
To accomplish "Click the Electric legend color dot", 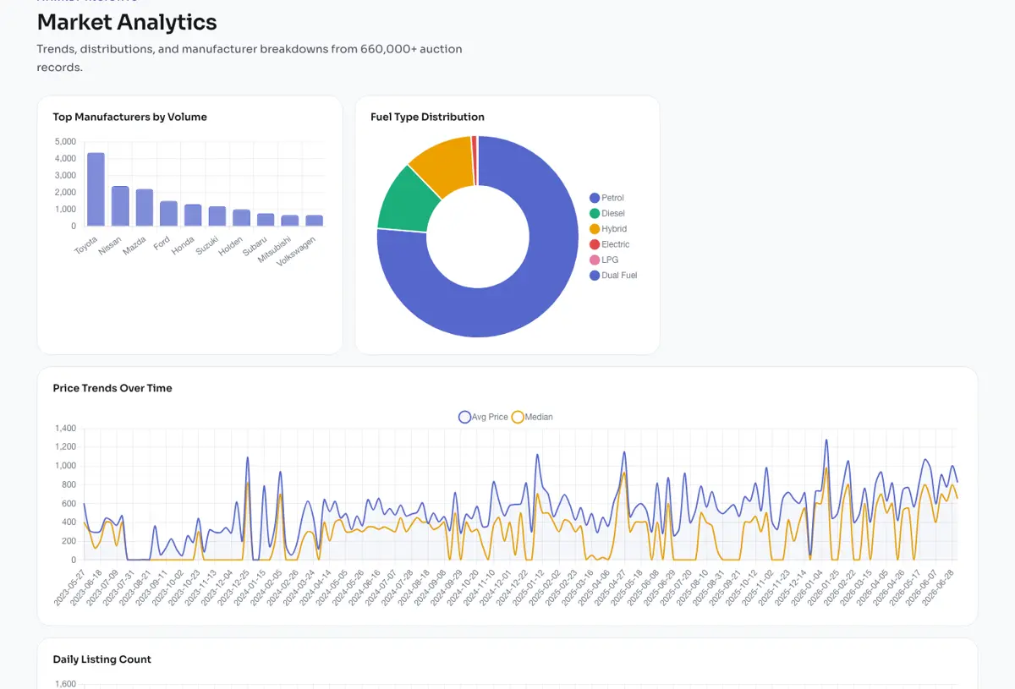I will pos(595,244).
